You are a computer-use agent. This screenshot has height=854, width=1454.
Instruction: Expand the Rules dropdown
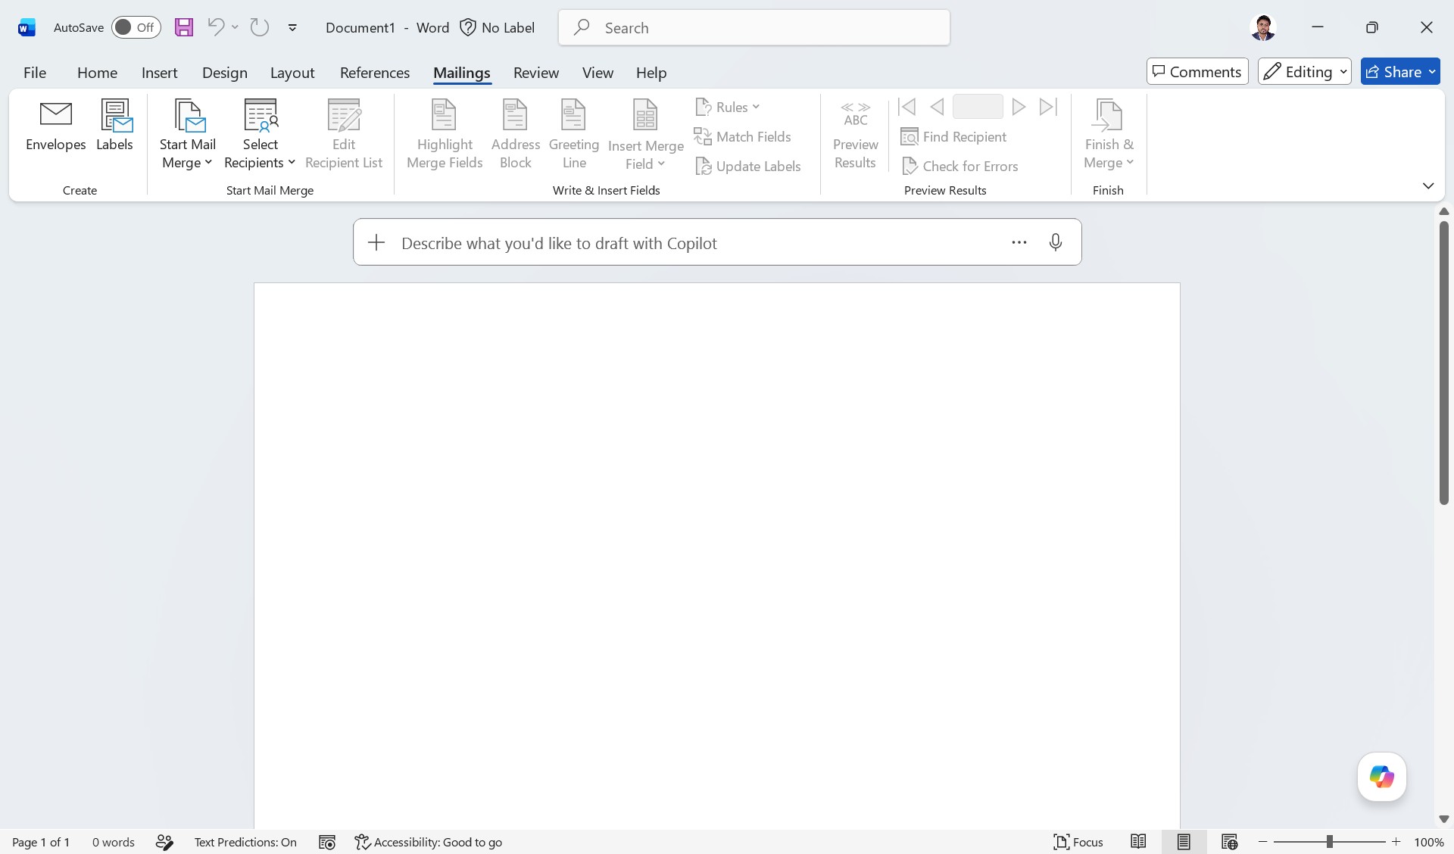tap(728, 107)
